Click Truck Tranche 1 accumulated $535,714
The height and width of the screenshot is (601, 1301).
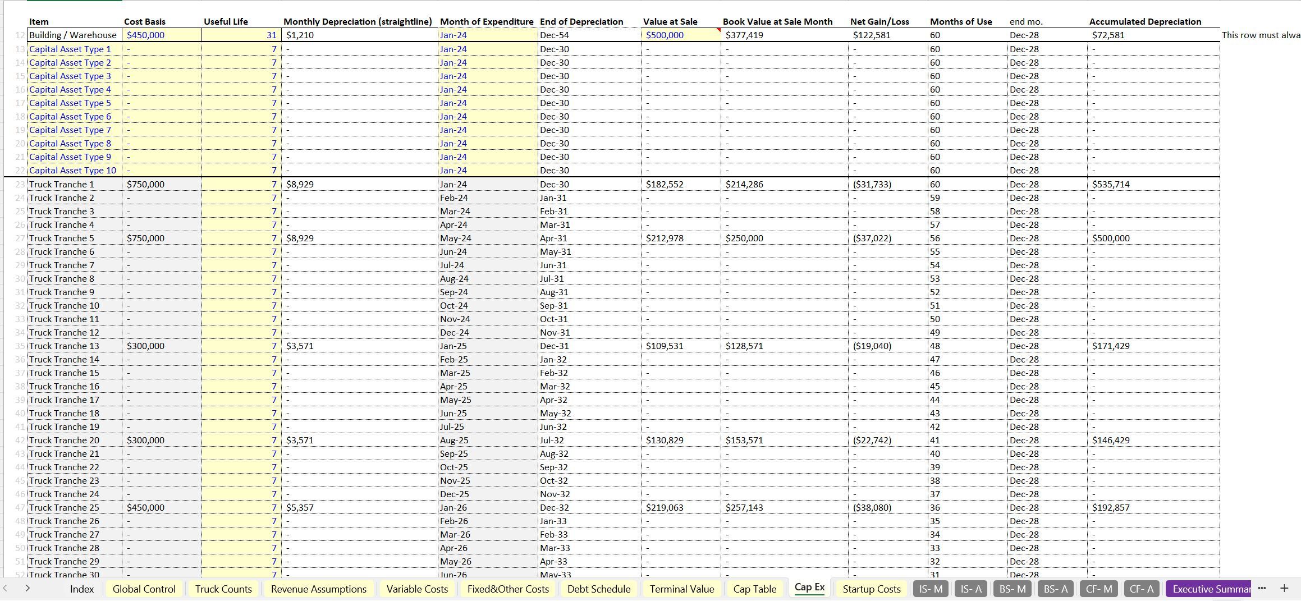coord(1153,184)
